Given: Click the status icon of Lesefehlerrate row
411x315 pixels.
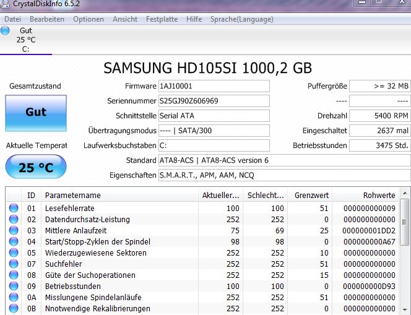Looking at the screenshot, I should pos(14,208).
